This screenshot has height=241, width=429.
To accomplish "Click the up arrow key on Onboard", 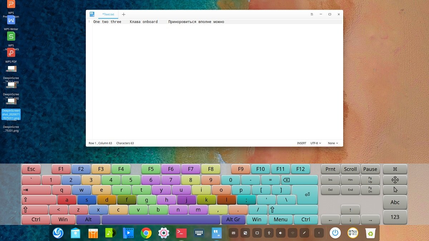I will 350,210.
